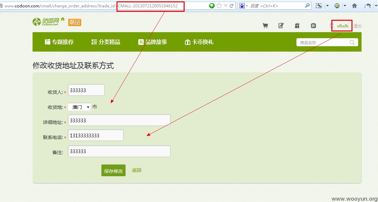Click the small green home icon by logo
Image resolution: width=378 pixels, height=202 pixels.
click(63, 19)
